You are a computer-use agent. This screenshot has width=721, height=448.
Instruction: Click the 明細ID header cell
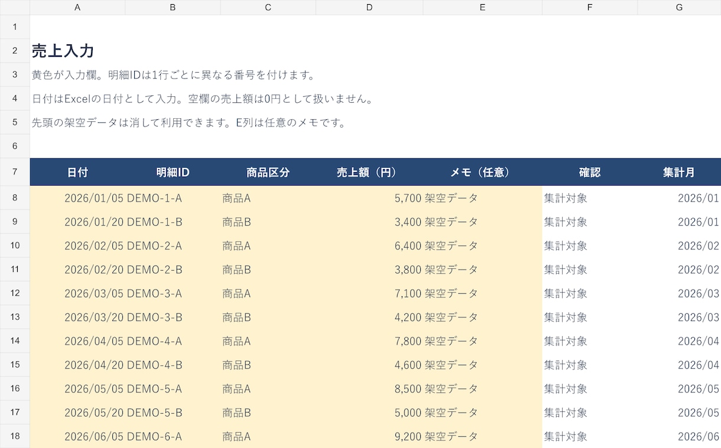[173, 172]
